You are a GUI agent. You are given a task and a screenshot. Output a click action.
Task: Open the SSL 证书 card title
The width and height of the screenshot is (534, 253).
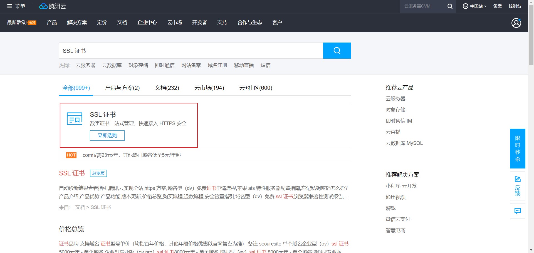point(103,115)
